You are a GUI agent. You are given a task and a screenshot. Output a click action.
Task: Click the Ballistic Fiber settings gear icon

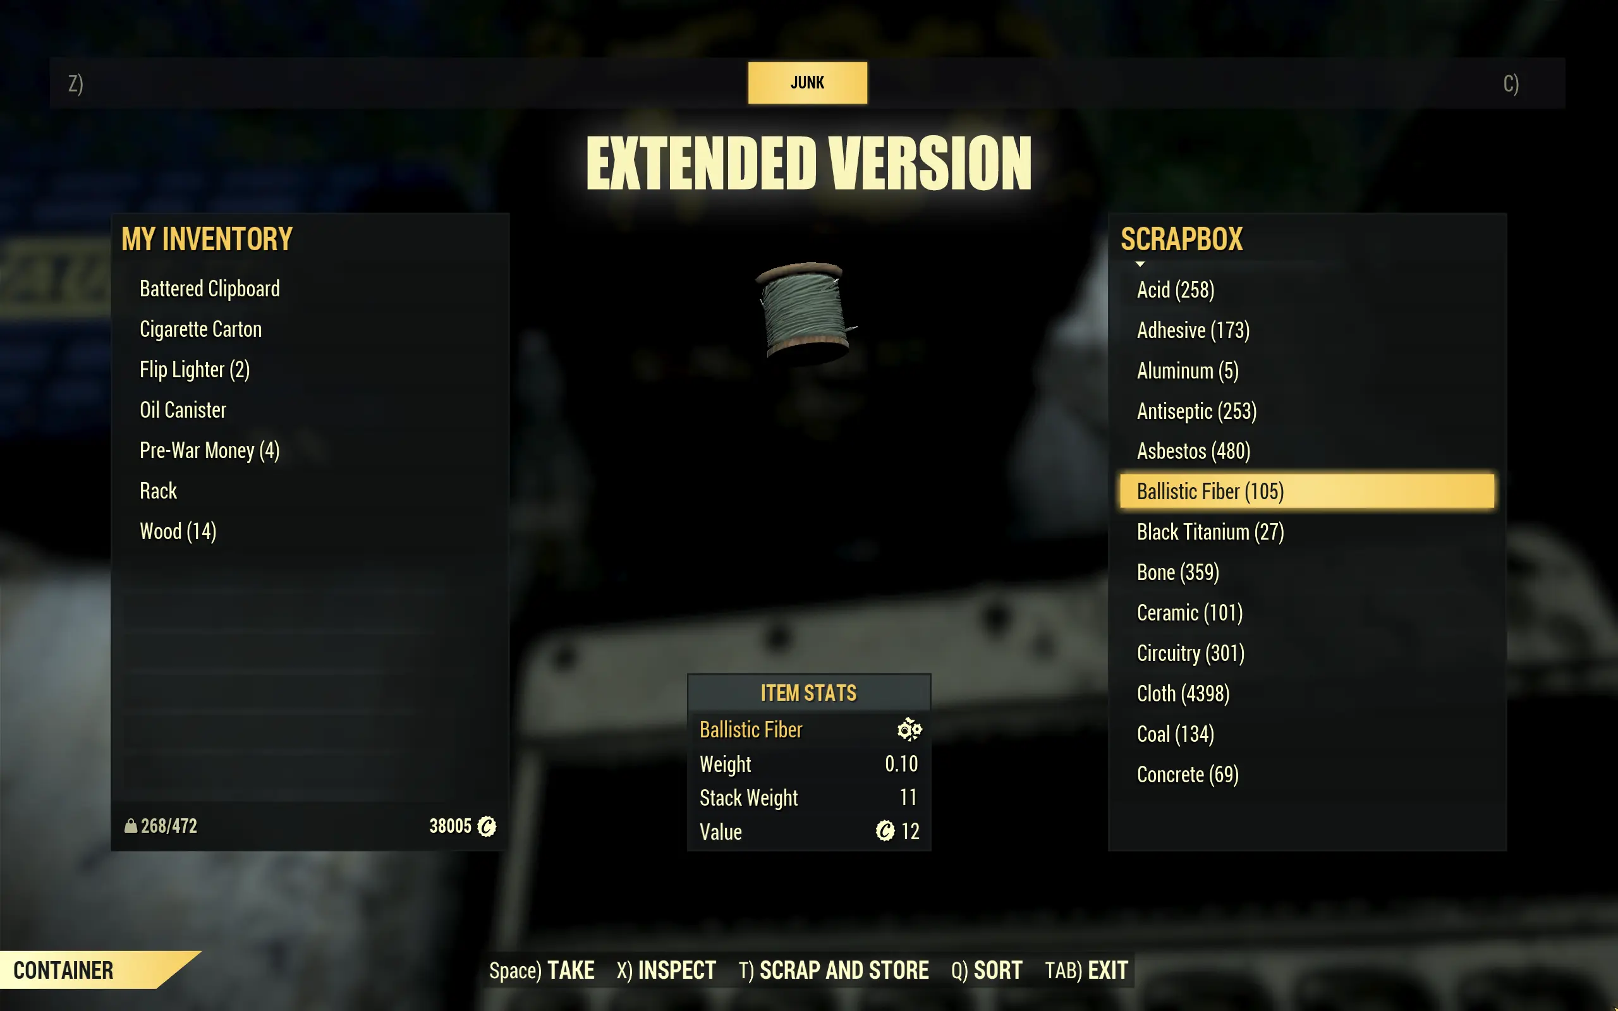(x=909, y=729)
